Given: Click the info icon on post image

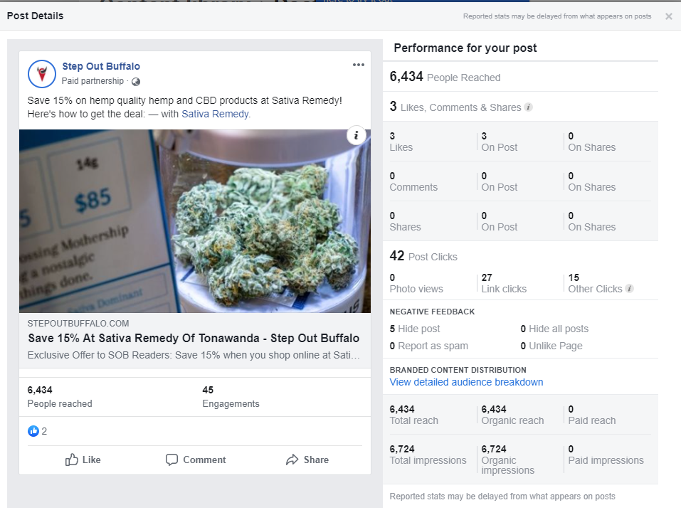Looking at the screenshot, I should [x=356, y=135].
